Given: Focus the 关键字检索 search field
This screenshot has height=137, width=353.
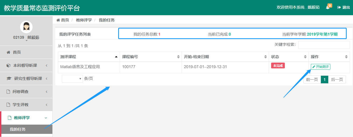Looking at the screenshot, I should [324, 45].
